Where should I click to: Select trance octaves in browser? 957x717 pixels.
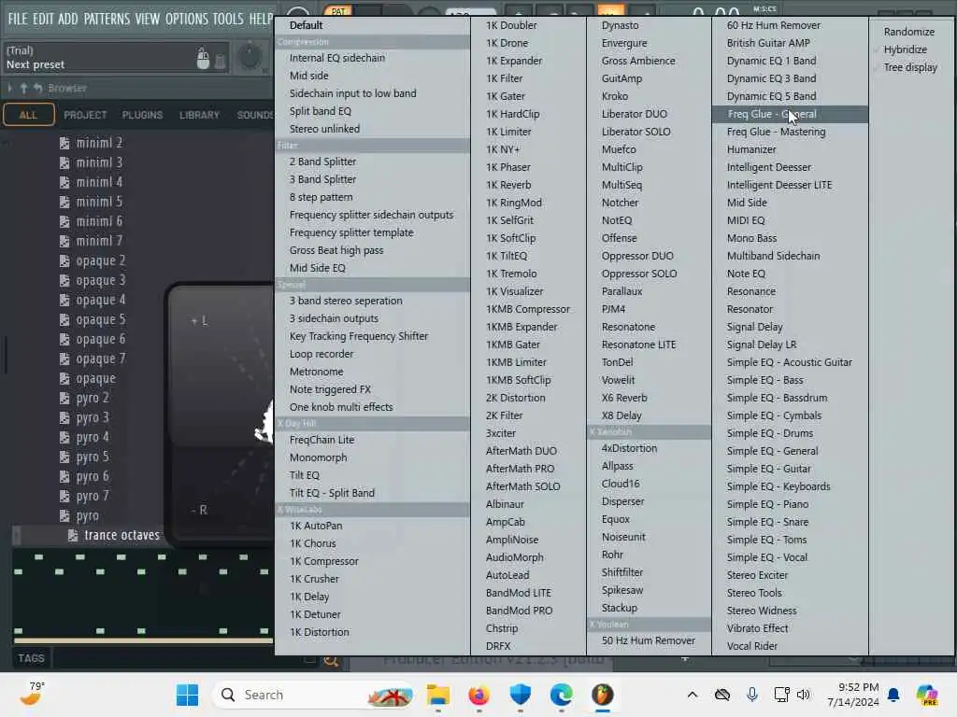coord(121,535)
